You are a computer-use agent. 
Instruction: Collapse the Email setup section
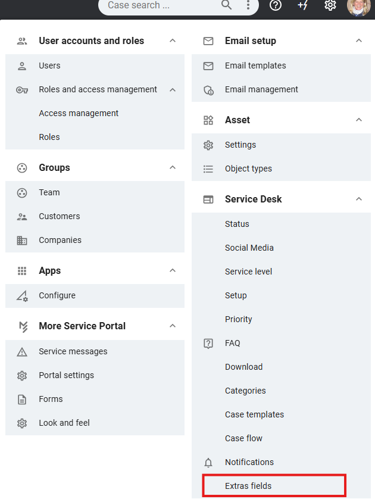tap(359, 40)
